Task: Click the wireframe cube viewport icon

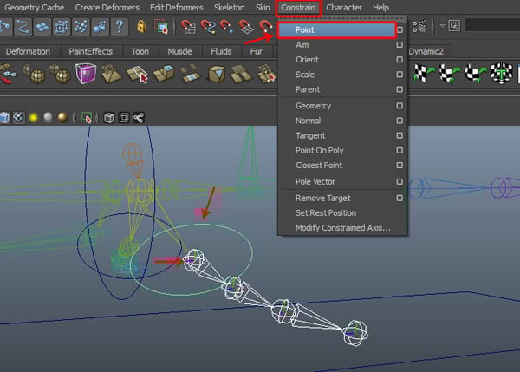Action: coord(107,117)
